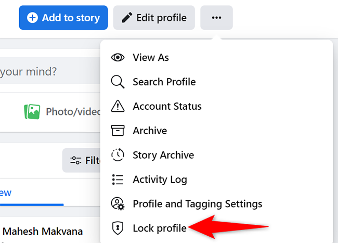Click the green Photo/video icon
338x243 pixels.
(32, 111)
